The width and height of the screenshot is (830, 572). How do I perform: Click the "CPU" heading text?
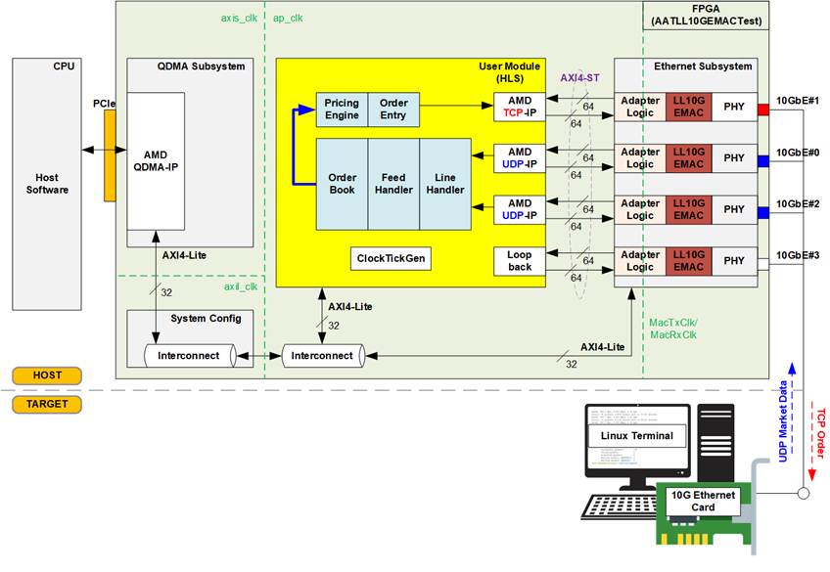64,66
